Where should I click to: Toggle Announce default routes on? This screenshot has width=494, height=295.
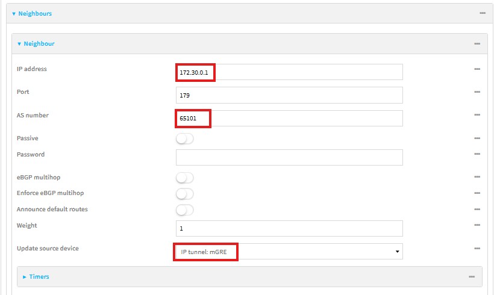click(185, 210)
